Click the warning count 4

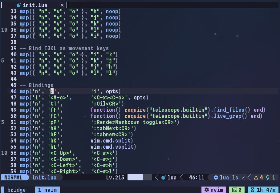click(x=262, y=178)
